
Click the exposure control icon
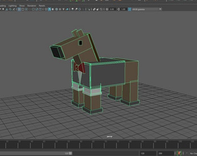(x=107, y=9)
